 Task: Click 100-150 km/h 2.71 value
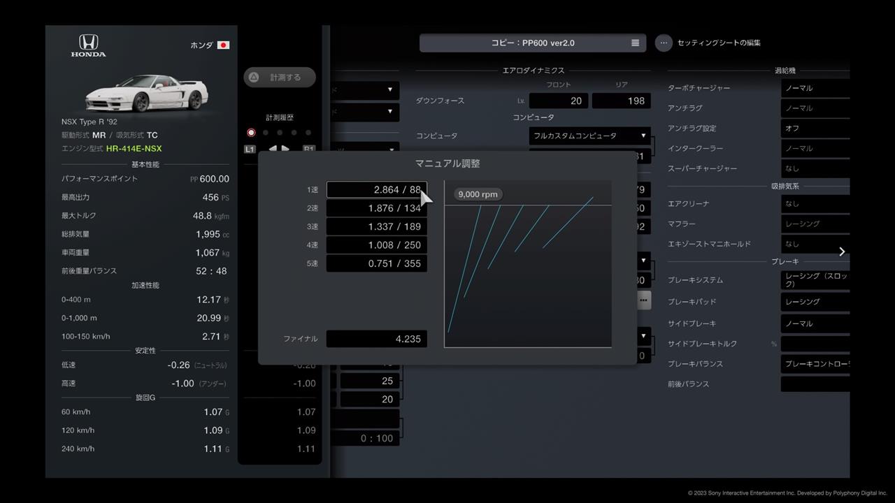(x=215, y=337)
